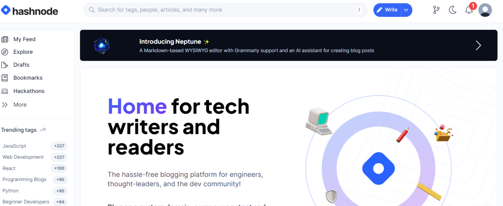The width and height of the screenshot is (503, 206).
Task: Click the +227 badge next to Web Development
Action: (x=59, y=157)
